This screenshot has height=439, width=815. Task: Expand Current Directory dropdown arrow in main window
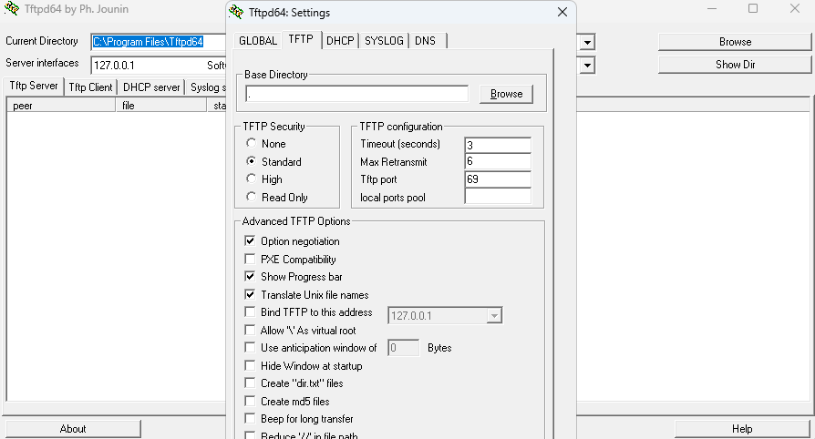(x=587, y=42)
